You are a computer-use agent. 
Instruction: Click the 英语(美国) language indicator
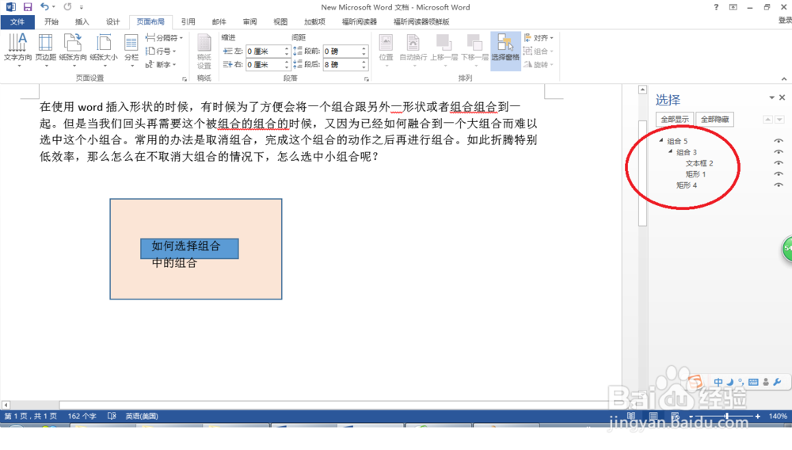142,416
